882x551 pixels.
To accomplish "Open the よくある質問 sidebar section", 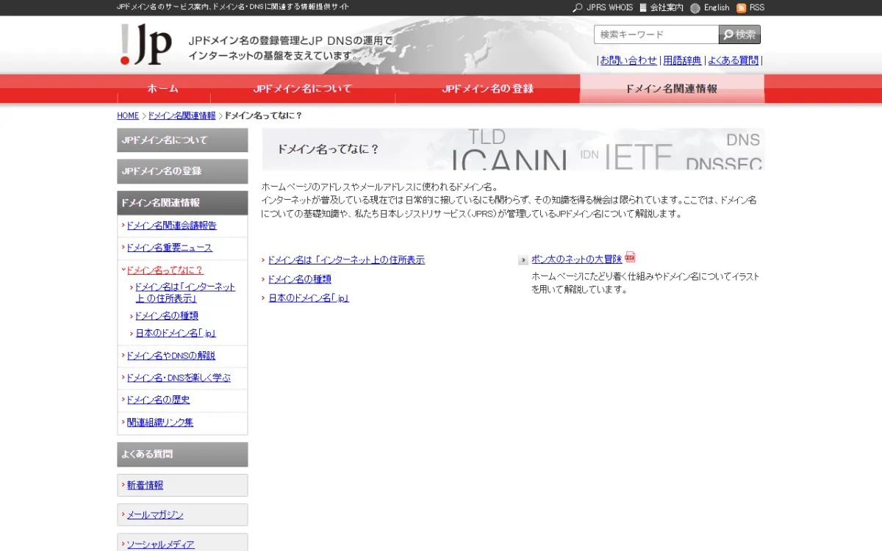I will click(182, 454).
